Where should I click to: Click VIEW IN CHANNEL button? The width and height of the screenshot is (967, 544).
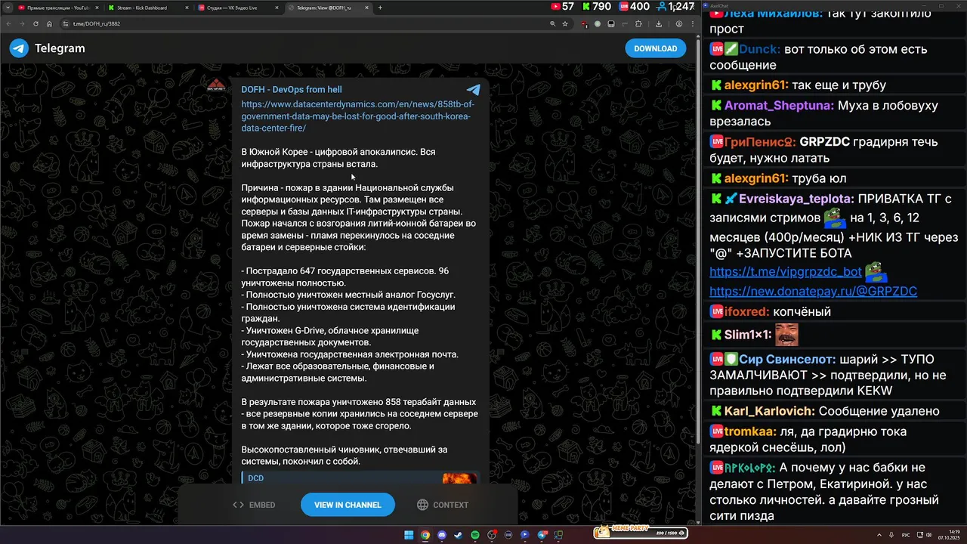point(348,505)
